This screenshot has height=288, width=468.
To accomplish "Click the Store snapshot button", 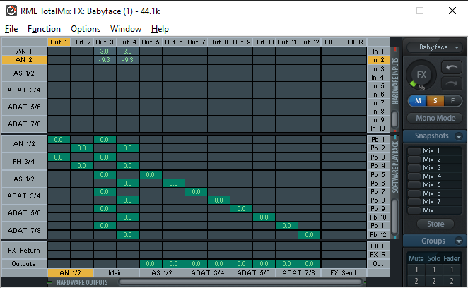I will click(x=435, y=224).
